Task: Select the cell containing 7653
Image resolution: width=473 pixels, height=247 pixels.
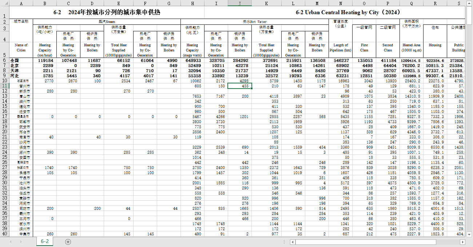Action: tap(192, 96)
